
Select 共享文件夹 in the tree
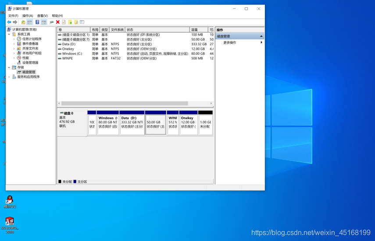tap(30, 49)
